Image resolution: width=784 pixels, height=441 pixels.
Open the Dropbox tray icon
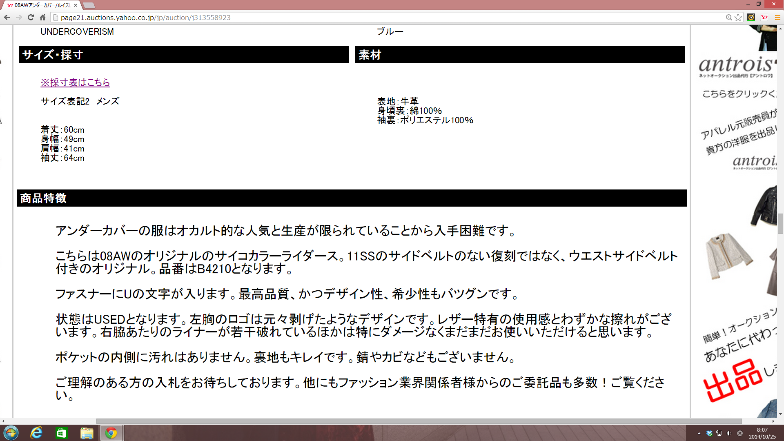pyautogui.click(x=709, y=433)
